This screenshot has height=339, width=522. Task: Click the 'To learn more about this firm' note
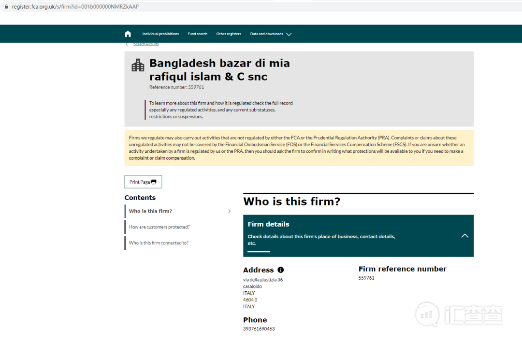(x=221, y=110)
